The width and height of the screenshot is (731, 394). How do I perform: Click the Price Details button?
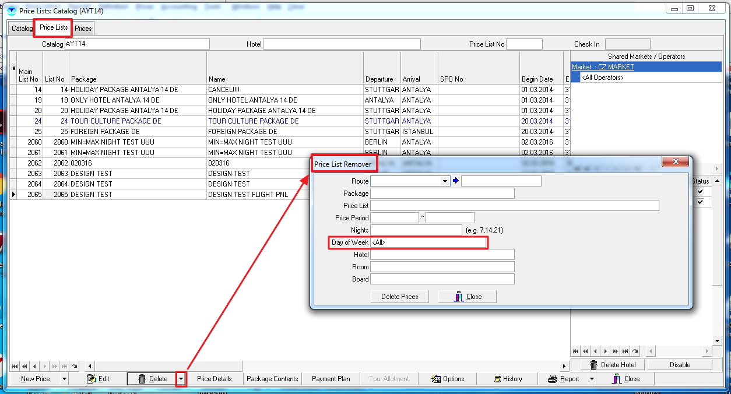(x=214, y=379)
